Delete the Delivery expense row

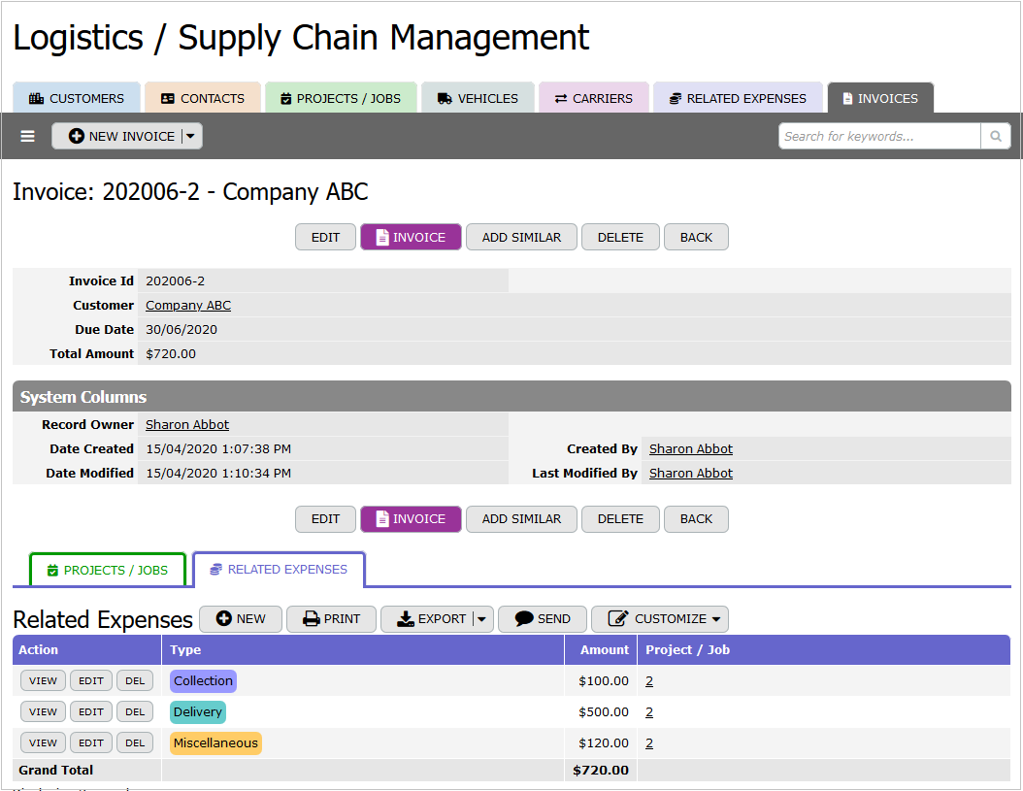135,712
